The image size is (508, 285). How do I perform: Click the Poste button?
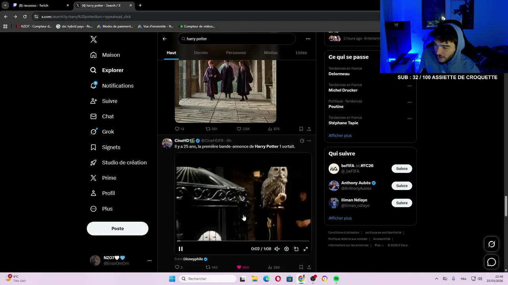[117, 228]
